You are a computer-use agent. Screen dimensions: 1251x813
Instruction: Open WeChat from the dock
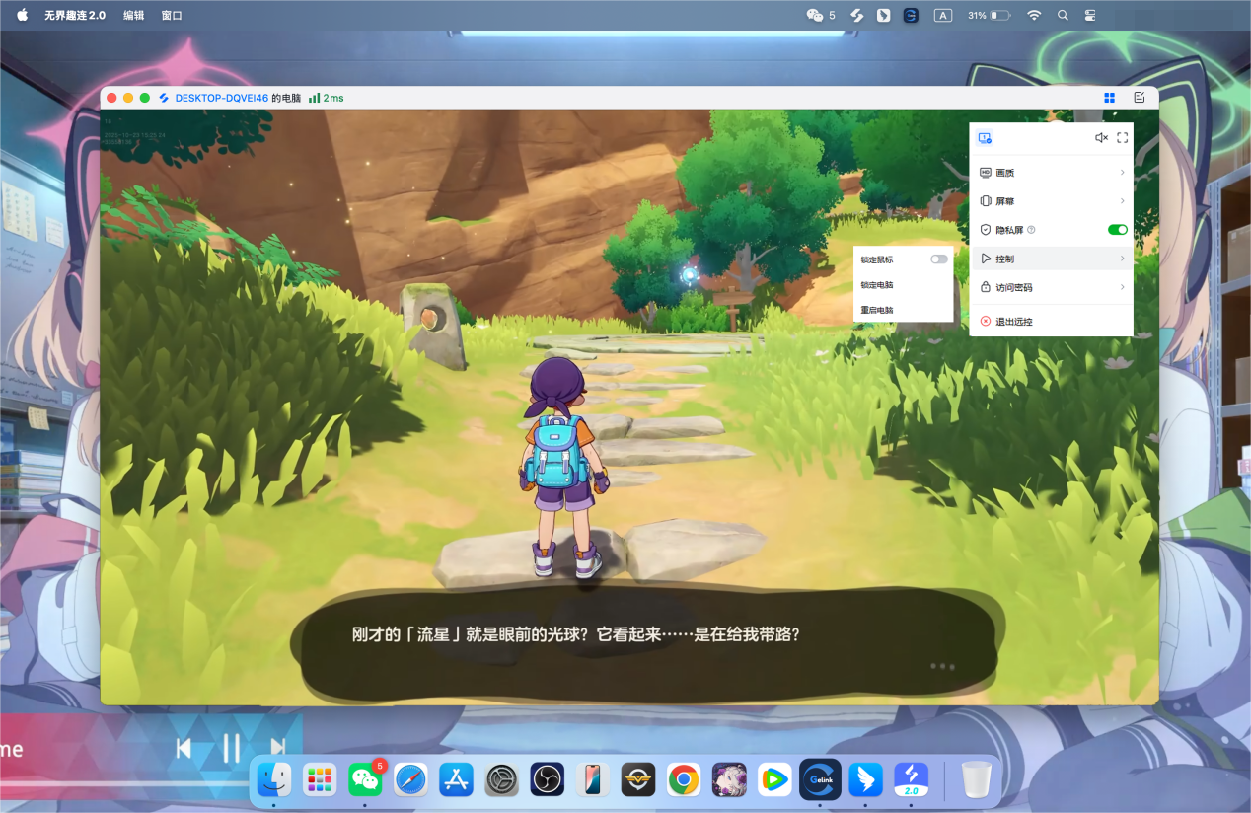click(x=365, y=779)
